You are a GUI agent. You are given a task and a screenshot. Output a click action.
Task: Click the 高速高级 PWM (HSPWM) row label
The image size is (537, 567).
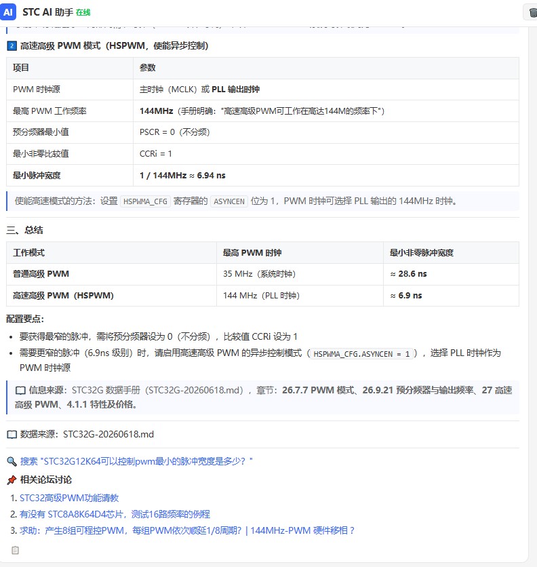click(111, 296)
